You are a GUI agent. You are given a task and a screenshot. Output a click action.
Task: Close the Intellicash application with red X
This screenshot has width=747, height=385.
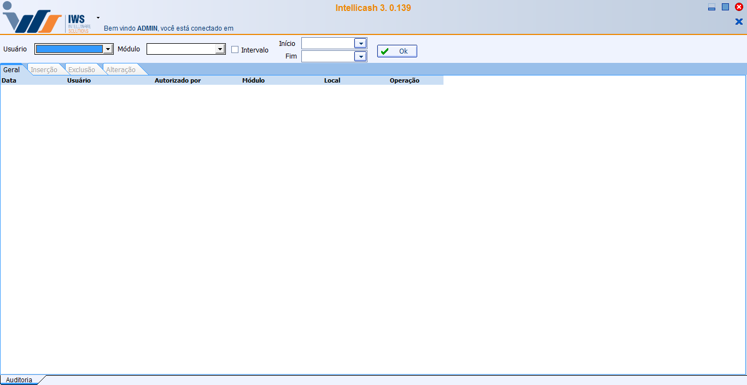click(739, 7)
